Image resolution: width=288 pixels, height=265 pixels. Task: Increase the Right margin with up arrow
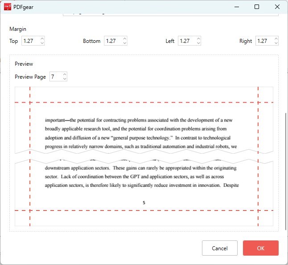point(276,39)
